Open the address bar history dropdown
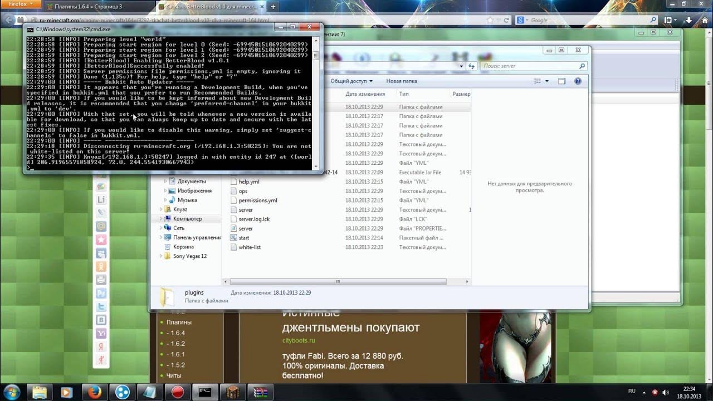Screen dimensions: 713x401 point(461,66)
